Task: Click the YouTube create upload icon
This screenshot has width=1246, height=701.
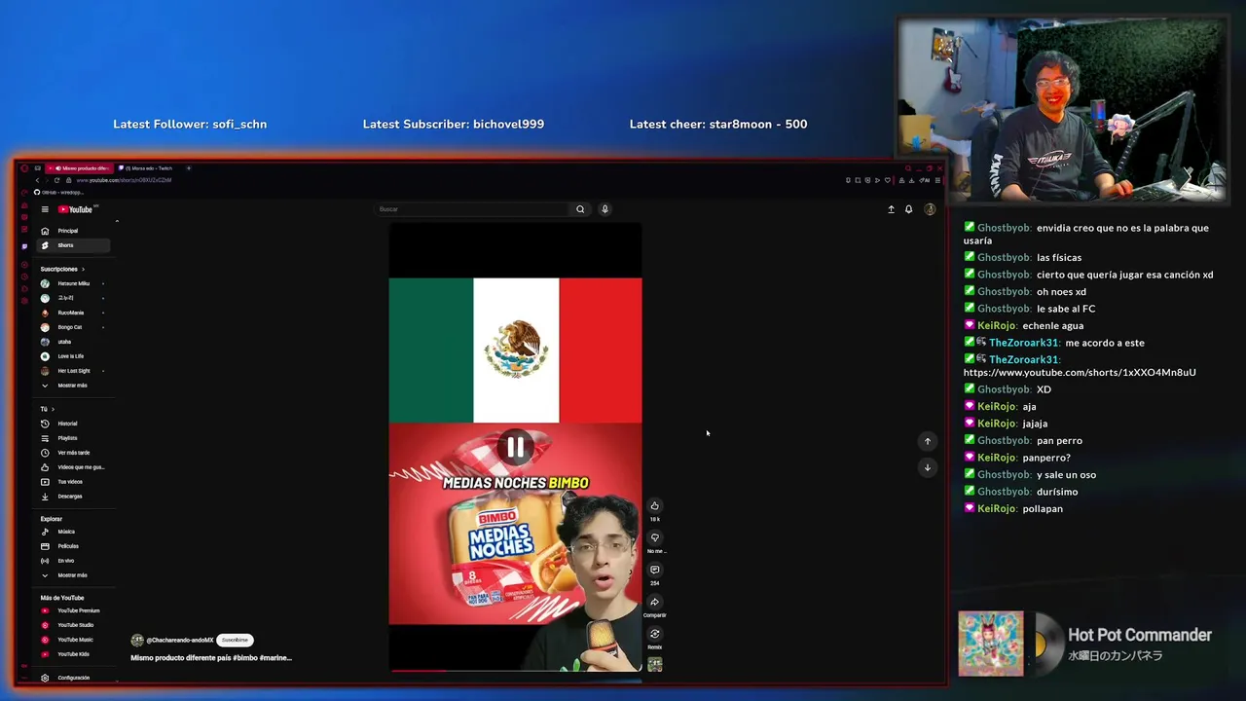Action: point(891,209)
